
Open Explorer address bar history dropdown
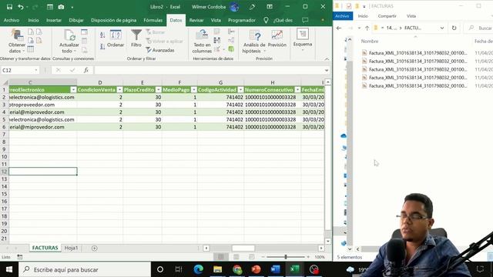point(441,28)
